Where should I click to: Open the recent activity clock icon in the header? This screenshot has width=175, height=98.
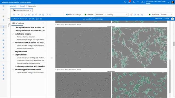125,2
